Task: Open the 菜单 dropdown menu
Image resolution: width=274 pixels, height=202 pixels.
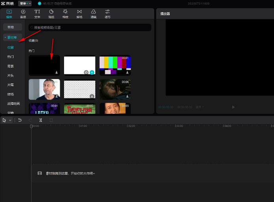Action: 25,3
